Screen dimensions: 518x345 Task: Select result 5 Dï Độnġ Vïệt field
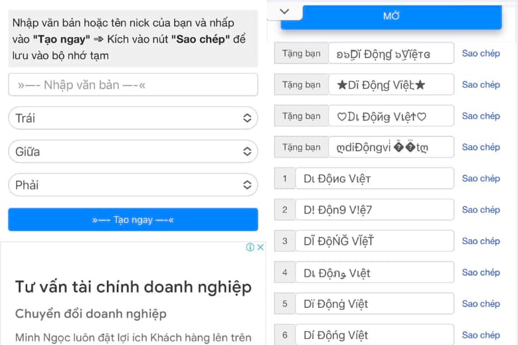[375, 304]
